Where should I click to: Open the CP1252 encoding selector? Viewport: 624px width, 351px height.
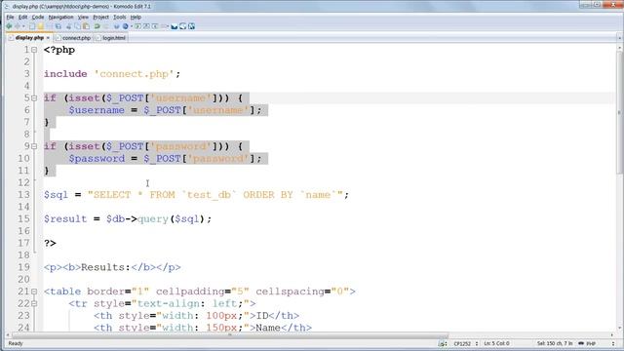click(466, 343)
